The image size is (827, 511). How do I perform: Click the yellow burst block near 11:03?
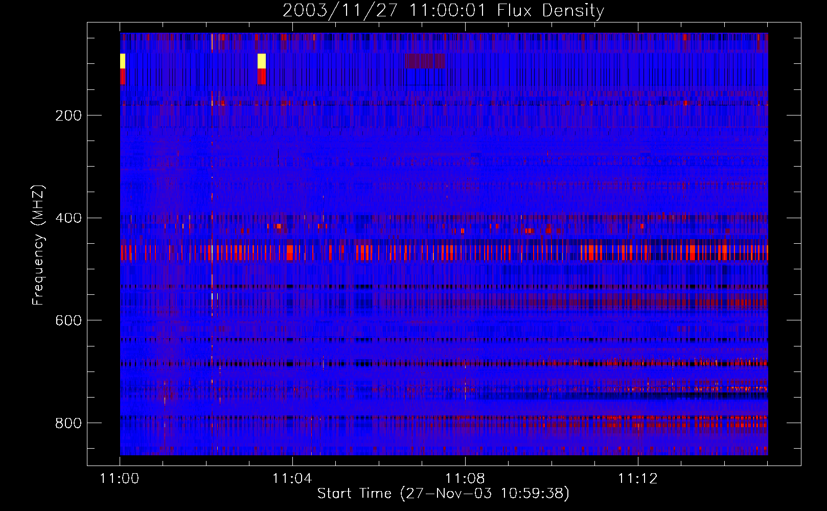click(x=262, y=61)
